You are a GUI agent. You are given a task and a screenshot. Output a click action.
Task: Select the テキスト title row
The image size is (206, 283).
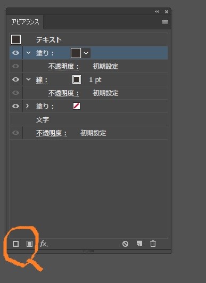(x=89, y=39)
